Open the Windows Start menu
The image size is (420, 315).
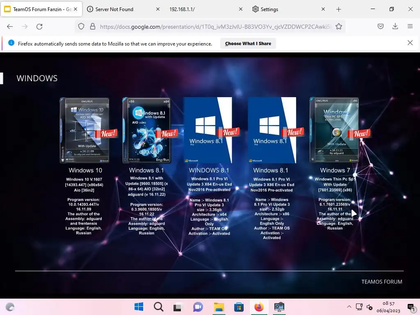click(x=139, y=307)
